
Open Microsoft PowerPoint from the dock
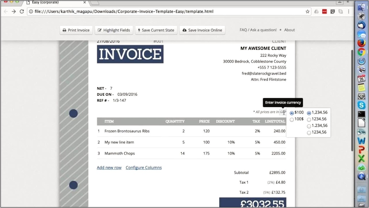coord(361,150)
